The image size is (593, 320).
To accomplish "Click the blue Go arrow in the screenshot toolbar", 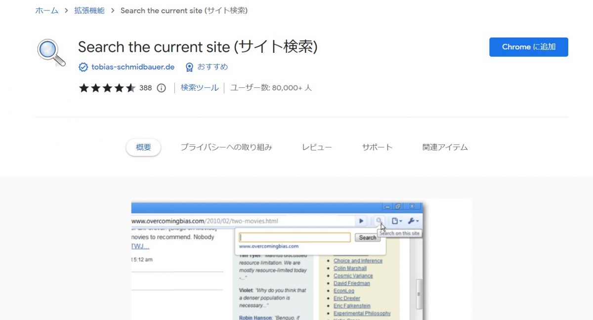I will pyautogui.click(x=361, y=221).
